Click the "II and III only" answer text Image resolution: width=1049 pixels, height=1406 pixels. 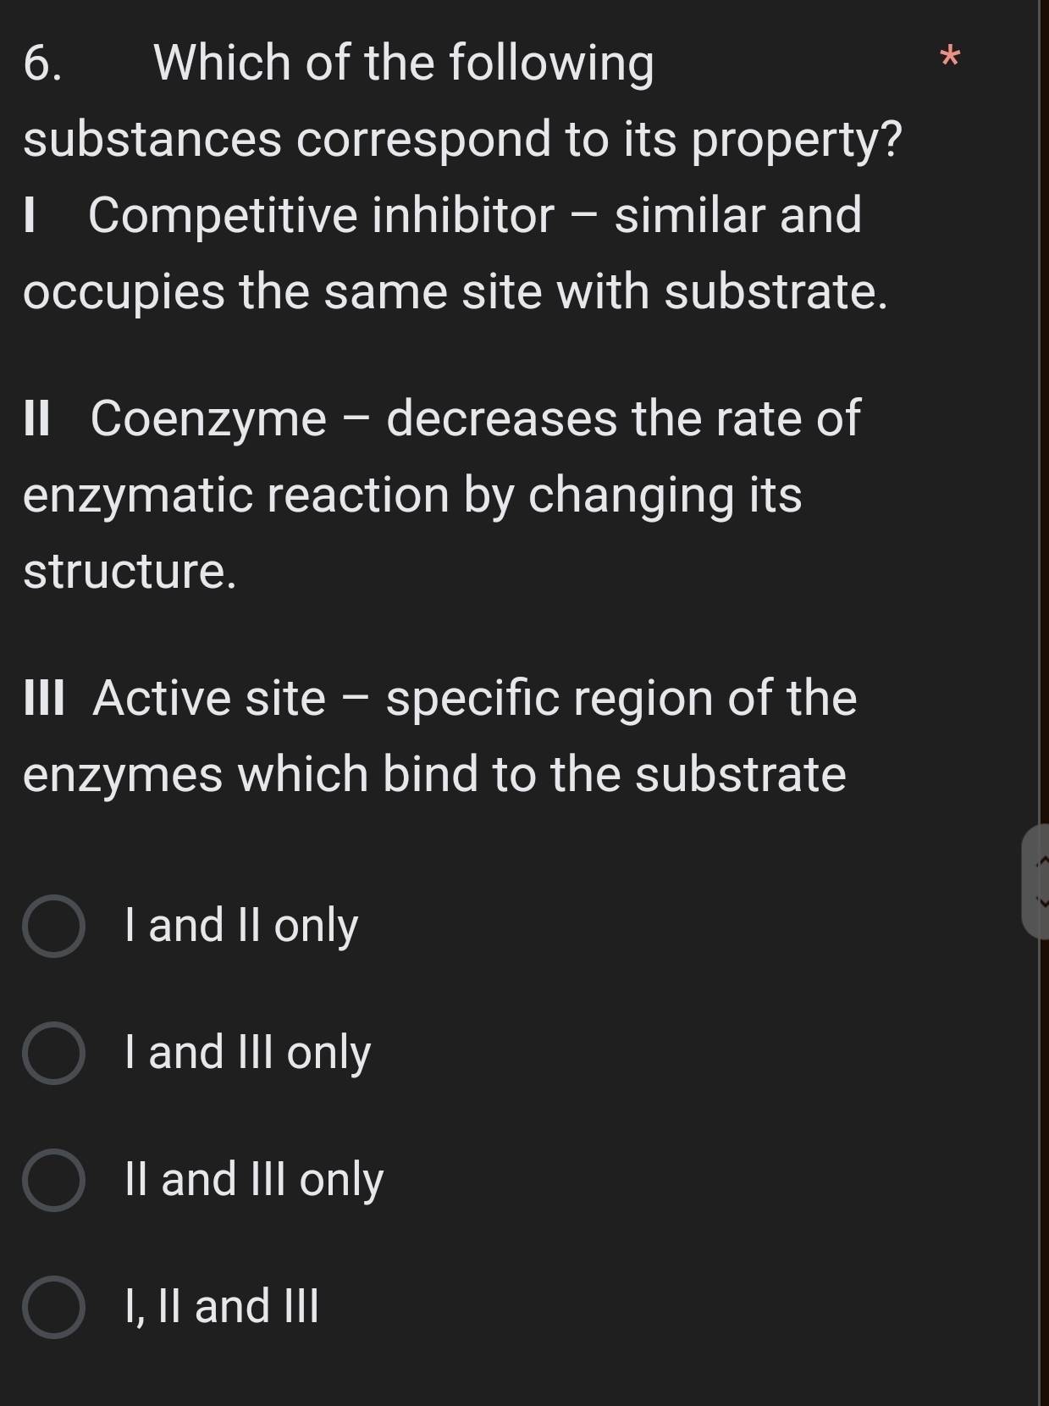tap(254, 1179)
